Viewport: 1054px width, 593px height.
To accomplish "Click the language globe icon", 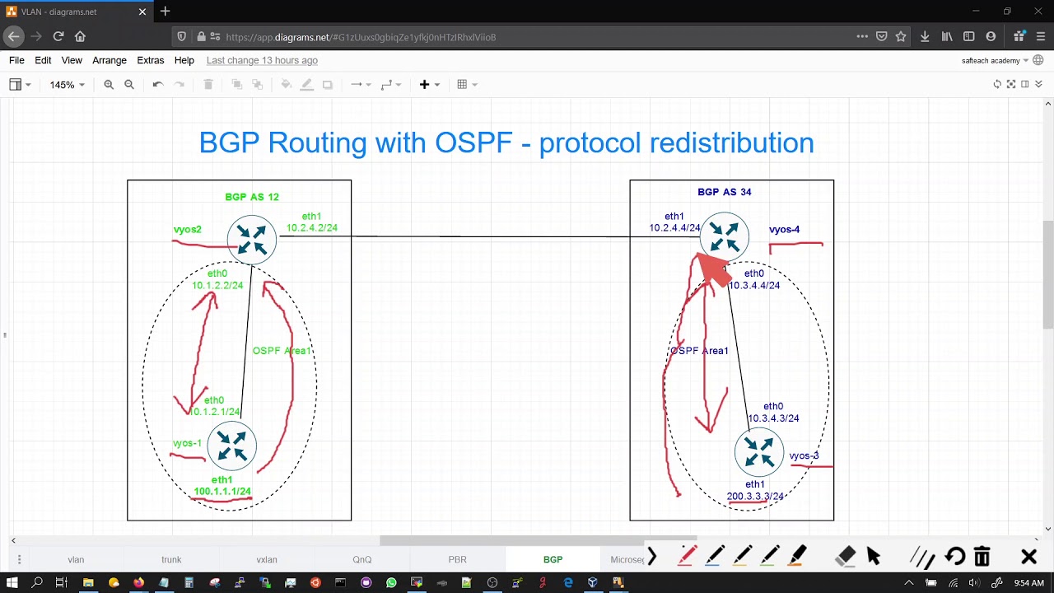I will click(1038, 60).
